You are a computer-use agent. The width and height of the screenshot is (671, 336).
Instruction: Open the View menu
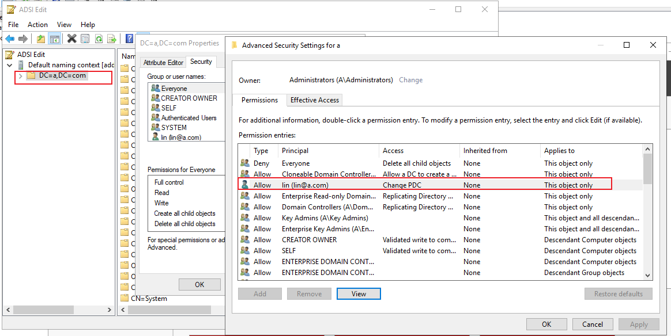tap(64, 25)
